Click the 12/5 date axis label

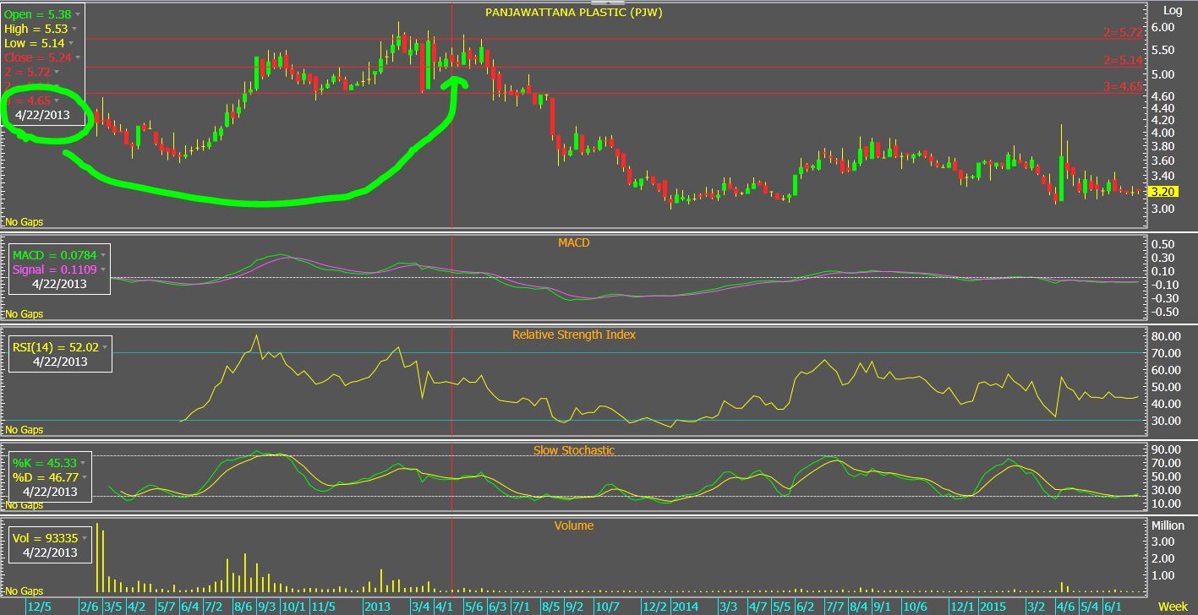coord(40,607)
